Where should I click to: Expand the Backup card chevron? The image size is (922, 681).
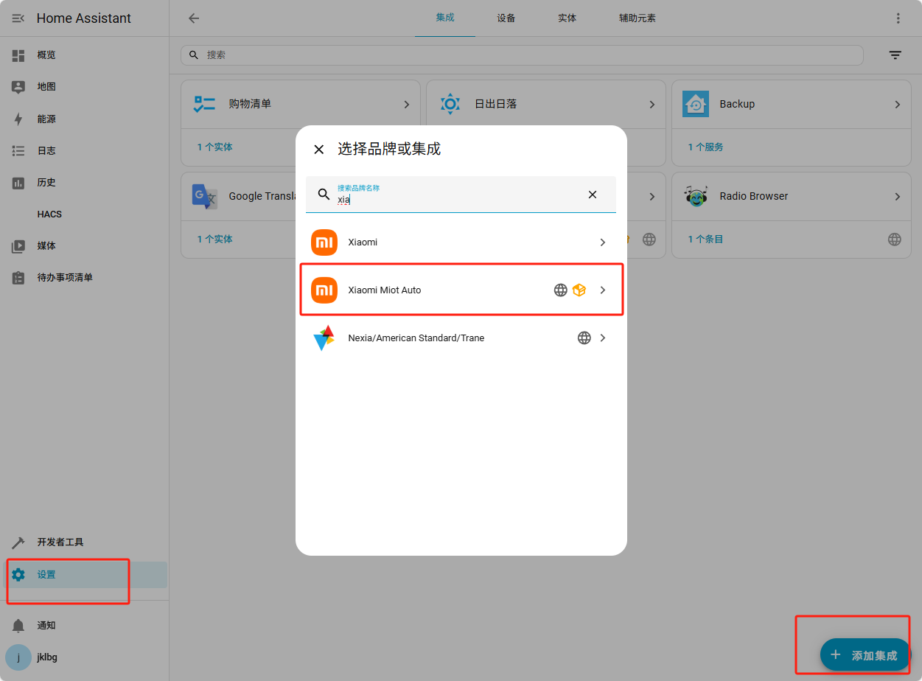pos(897,105)
